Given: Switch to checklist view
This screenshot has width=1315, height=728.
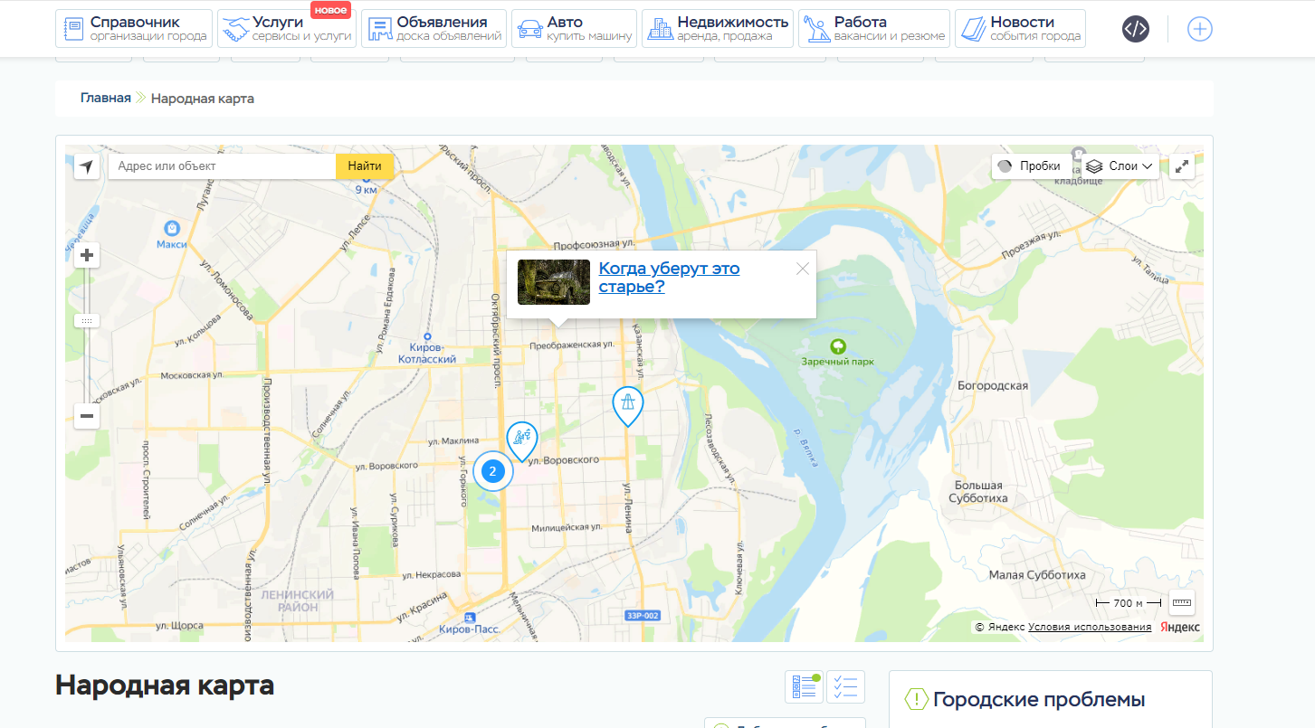Looking at the screenshot, I should (x=845, y=687).
